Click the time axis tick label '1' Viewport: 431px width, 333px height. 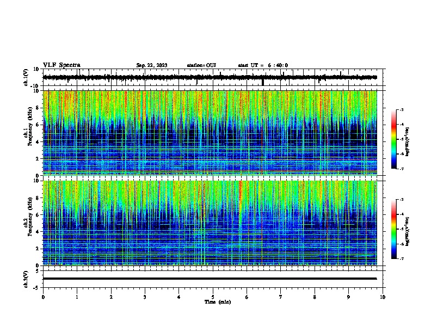77,297
